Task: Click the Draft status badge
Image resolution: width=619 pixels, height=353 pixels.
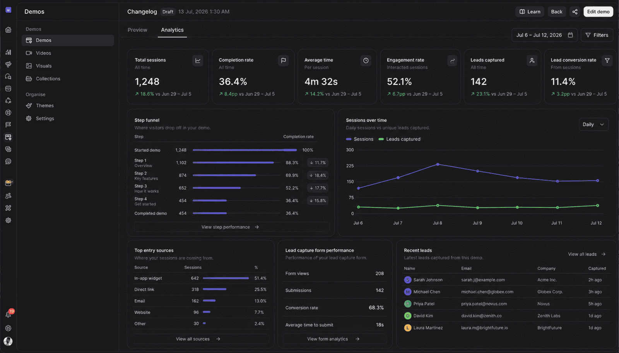Action: pyautogui.click(x=168, y=12)
